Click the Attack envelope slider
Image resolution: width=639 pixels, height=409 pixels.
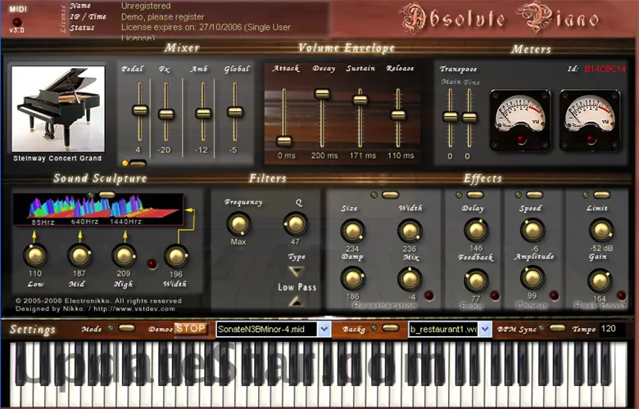(x=284, y=141)
